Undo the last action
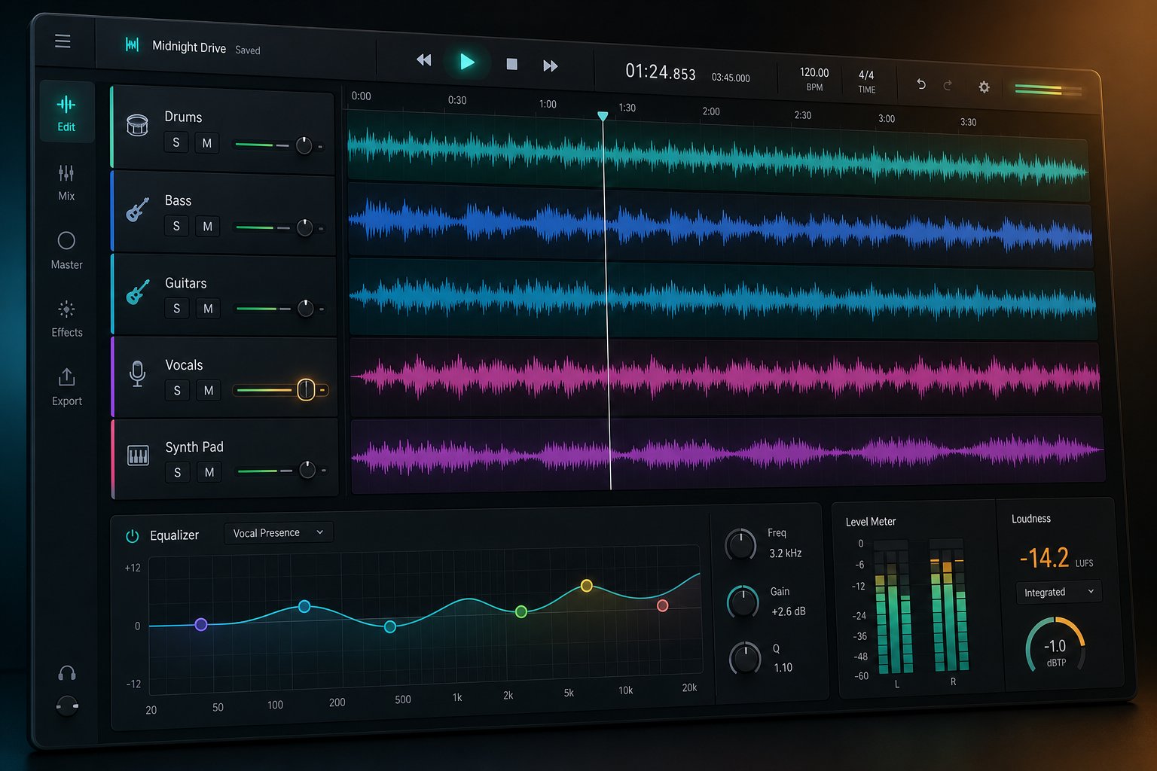Screen dimensions: 1157x771 [920, 84]
